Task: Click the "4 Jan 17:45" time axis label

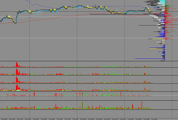Action: tap(20, 119)
